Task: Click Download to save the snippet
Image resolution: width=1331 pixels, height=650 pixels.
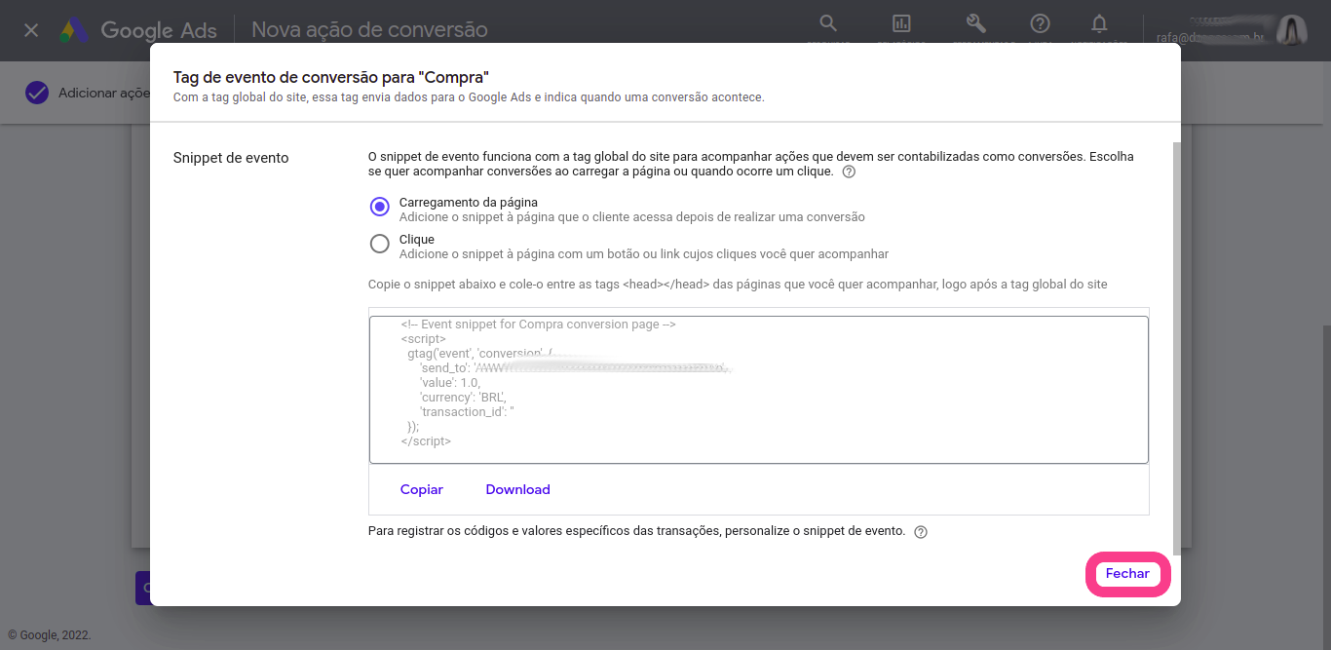Action: [x=518, y=489]
